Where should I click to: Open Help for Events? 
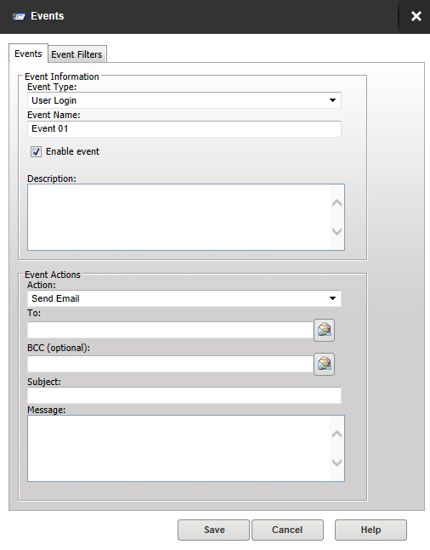click(371, 530)
